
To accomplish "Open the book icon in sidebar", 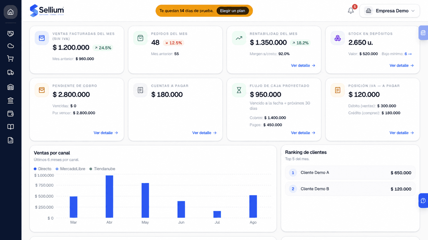I will (10, 127).
